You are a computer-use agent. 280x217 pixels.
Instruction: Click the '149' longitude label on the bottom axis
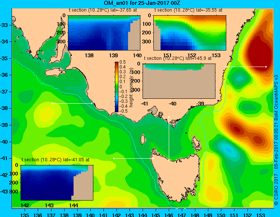[x=208, y=215]
